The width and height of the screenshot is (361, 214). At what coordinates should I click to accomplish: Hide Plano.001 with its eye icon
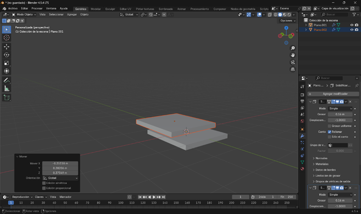click(x=352, y=25)
